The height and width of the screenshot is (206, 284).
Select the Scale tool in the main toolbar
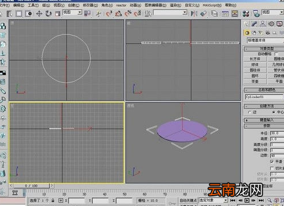pos(58,14)
